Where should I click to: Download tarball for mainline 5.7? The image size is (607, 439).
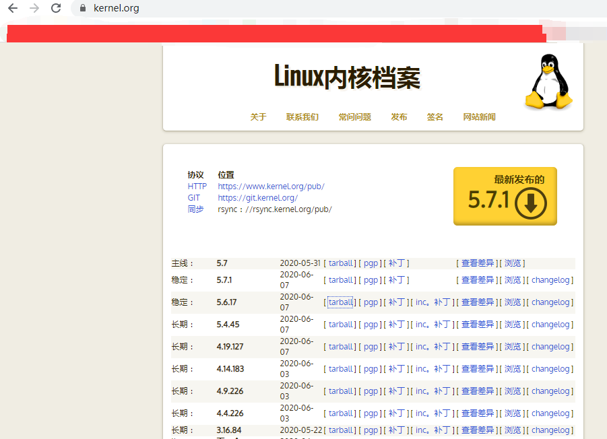tap(341, 263)
